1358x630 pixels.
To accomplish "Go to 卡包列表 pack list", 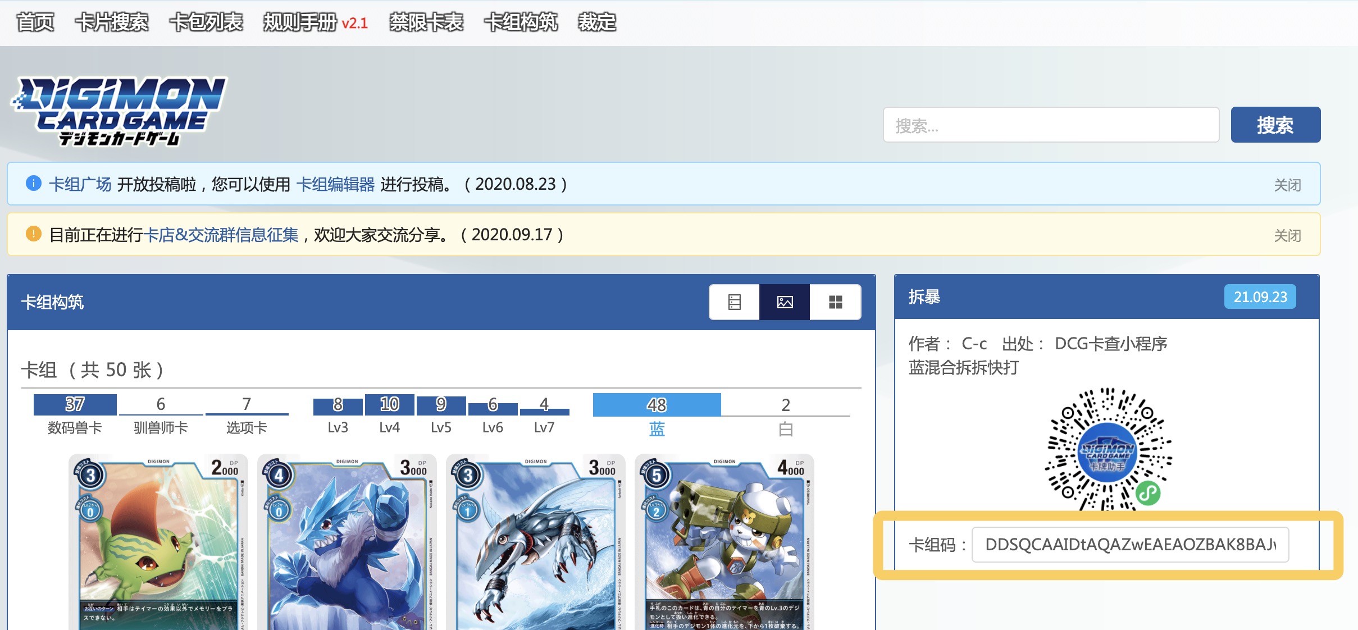I will 206,22.
